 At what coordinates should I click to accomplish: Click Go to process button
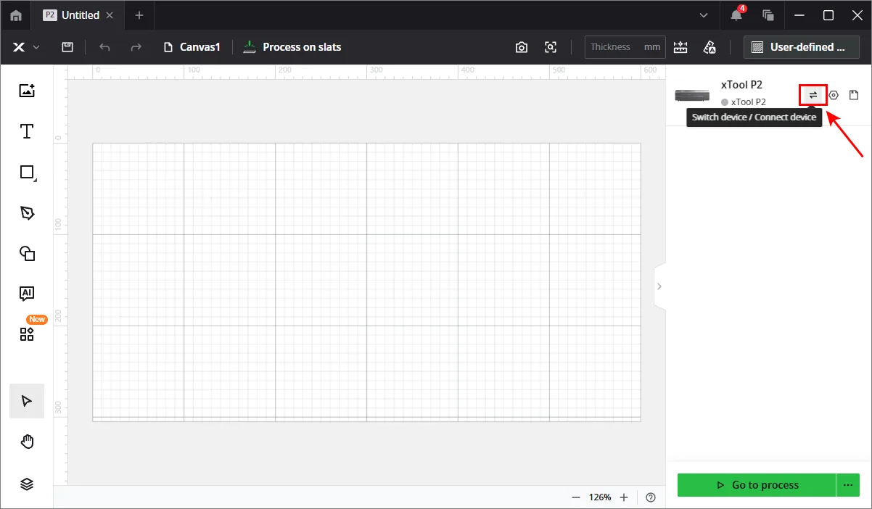tap(757, 485)
